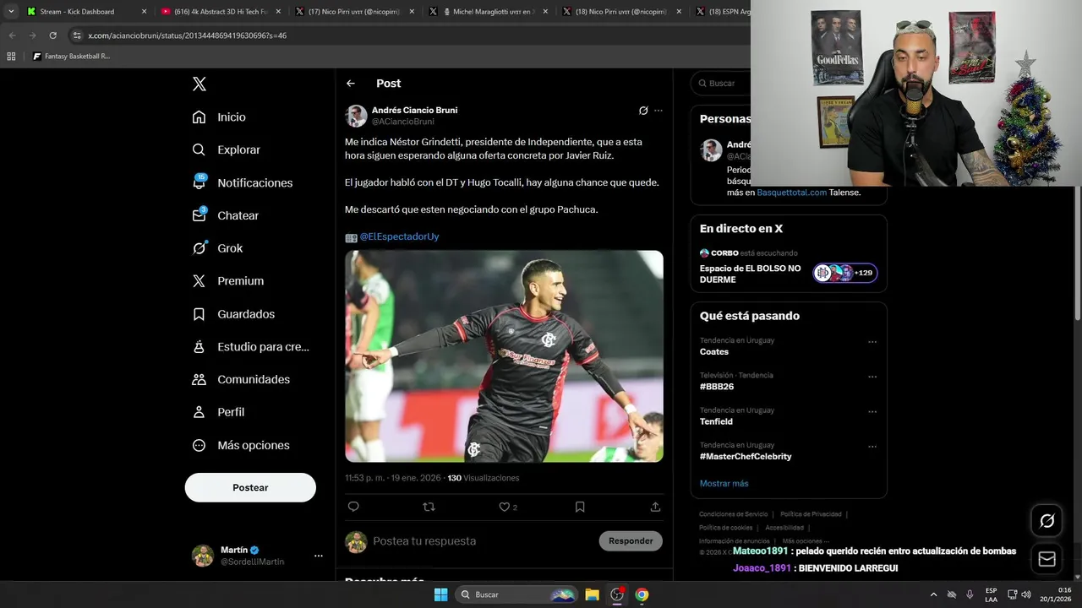Click the Postear button

(x=250, y=487)
